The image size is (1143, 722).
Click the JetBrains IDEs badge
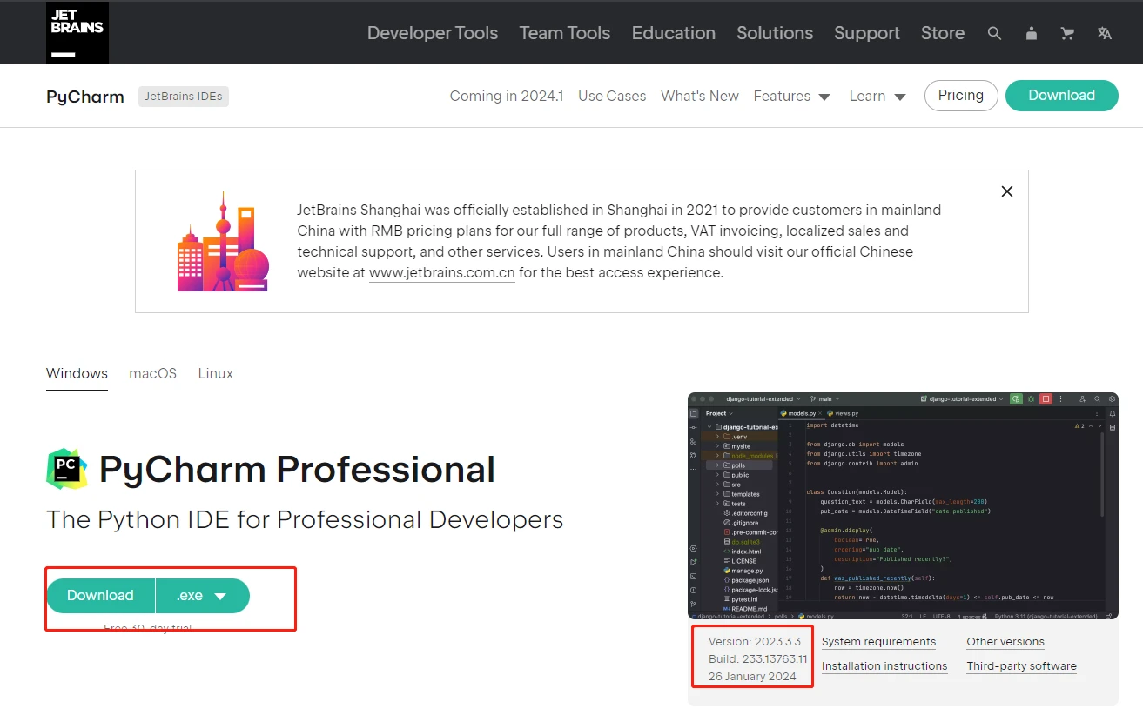(x=184, y=96)
